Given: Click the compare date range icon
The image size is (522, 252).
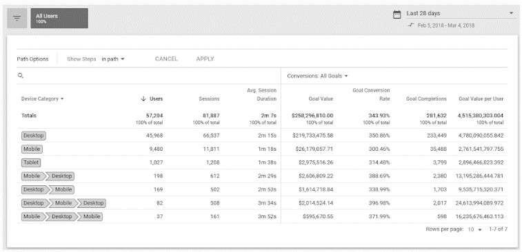Looking at the screenshot, I should tap(411, 25).
